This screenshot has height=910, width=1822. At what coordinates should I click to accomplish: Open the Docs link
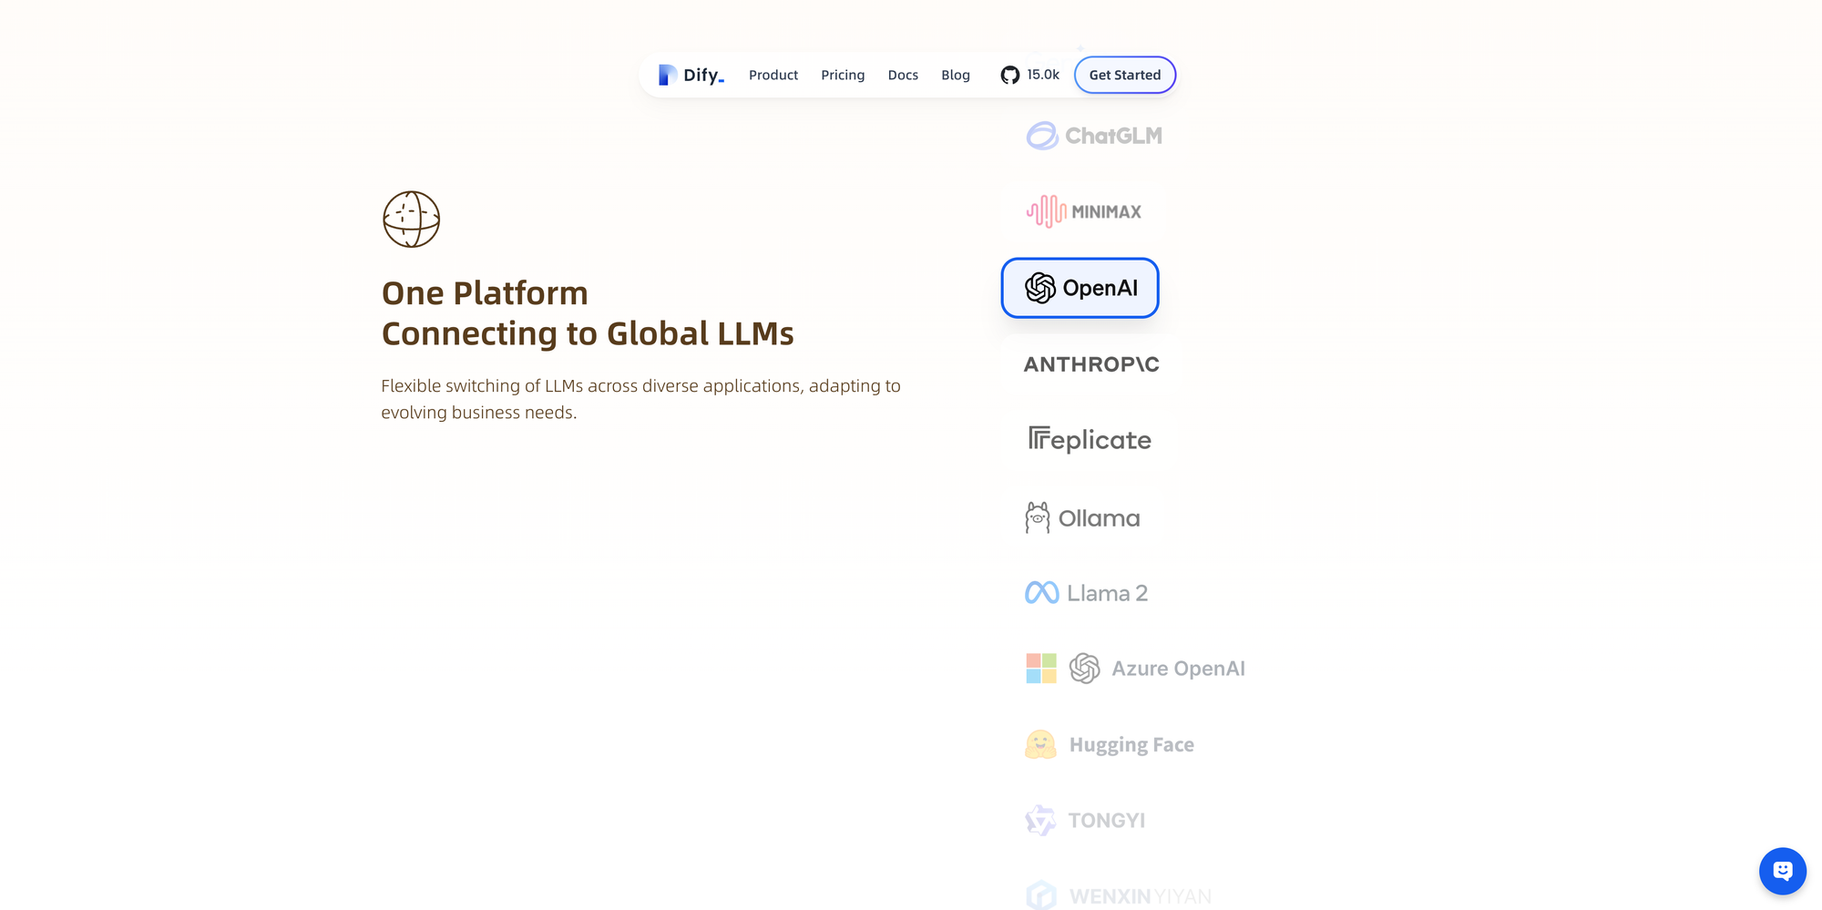[x=903, y=75]
